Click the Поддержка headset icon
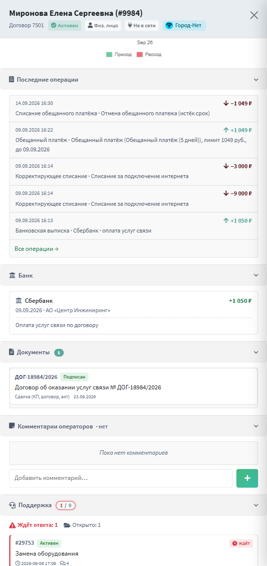Screen dimensions: 267x566 [12, 505]
